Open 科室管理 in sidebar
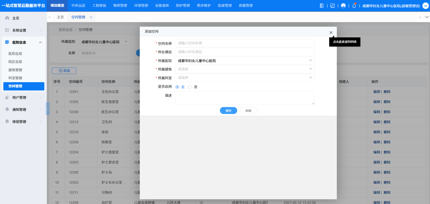430x204 pixels. pyautogui.click(x=15, y=78)
